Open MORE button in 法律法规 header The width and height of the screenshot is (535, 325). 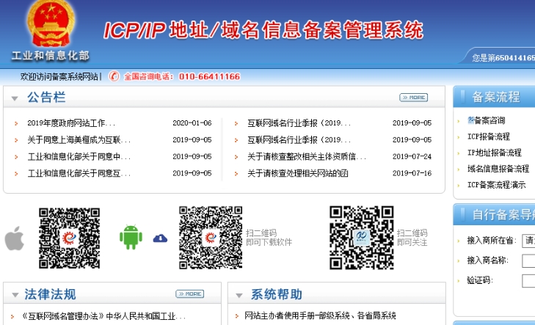click(x=189, y=294)
